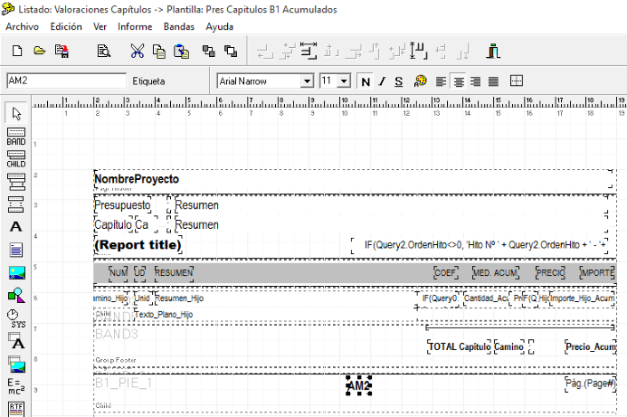627x417 pixels.
Task: Select the Expression E=mc² tool
Action: pyautogui.click(x=15, y=387)
